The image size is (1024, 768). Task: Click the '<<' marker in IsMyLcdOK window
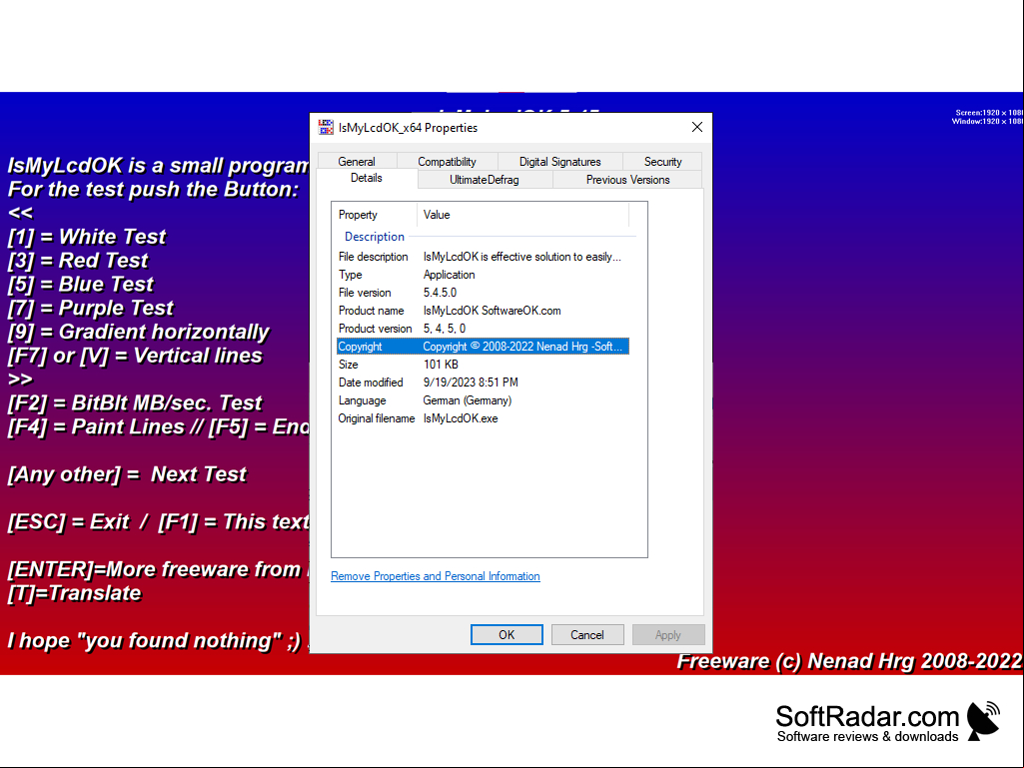tap(20, 213)
